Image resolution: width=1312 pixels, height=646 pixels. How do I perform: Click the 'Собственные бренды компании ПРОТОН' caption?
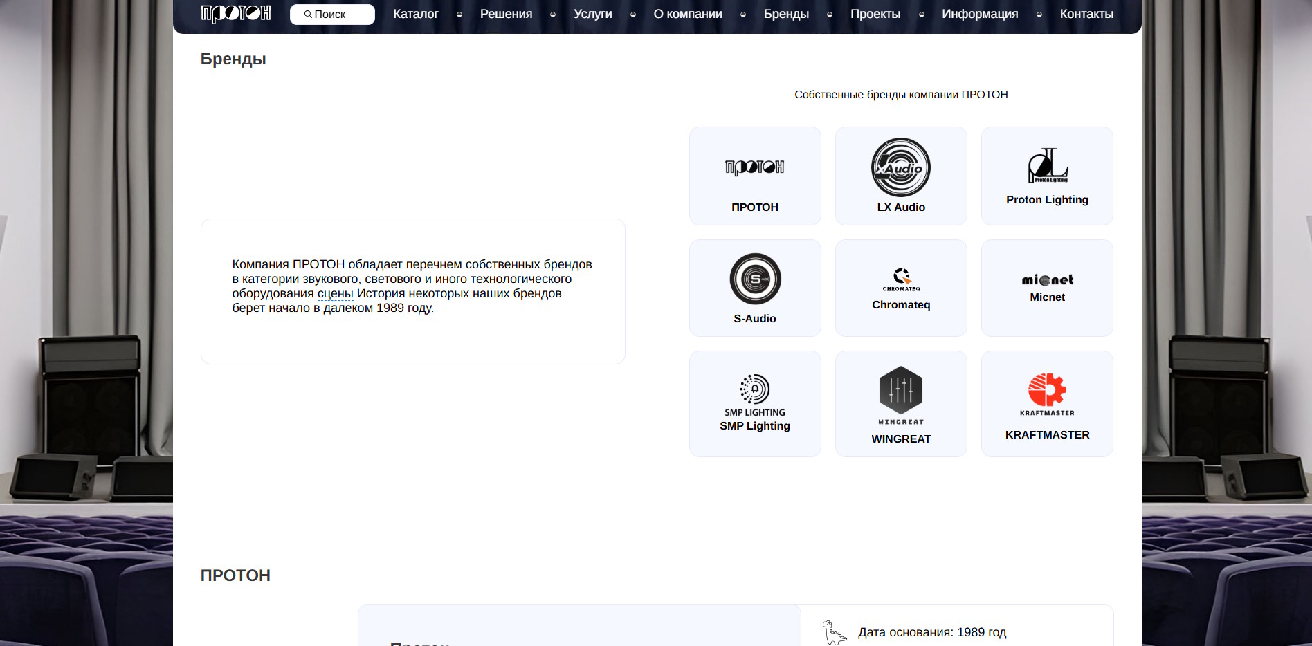(x=901, y=95)
